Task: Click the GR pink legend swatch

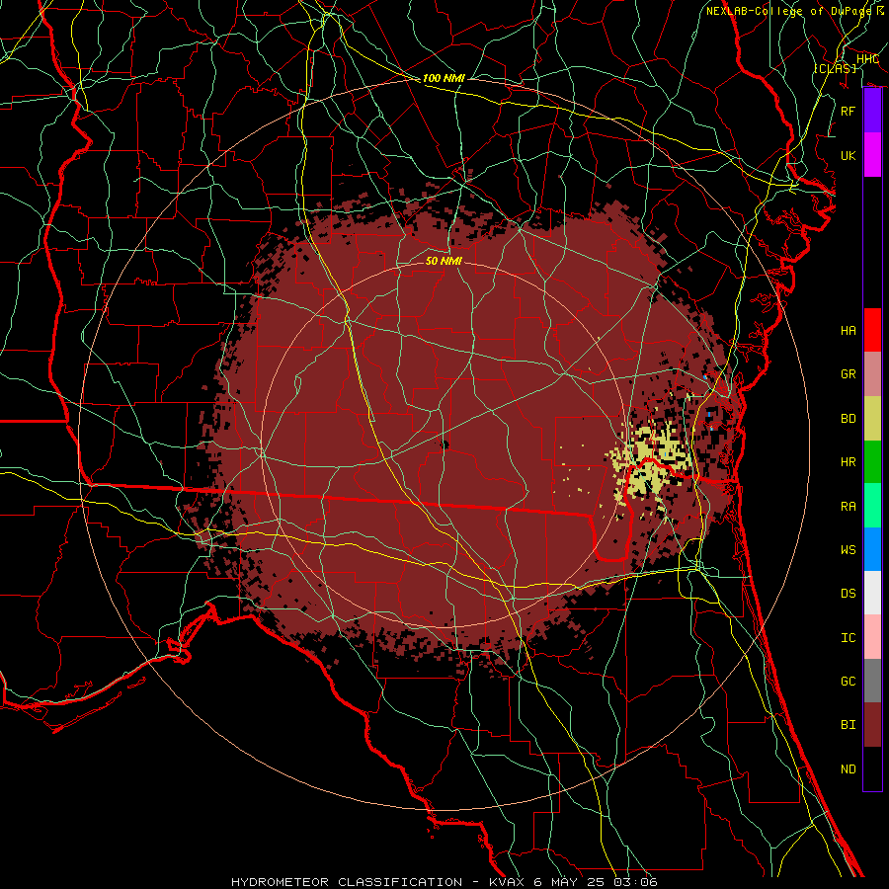Action: [x=872, y=374]
